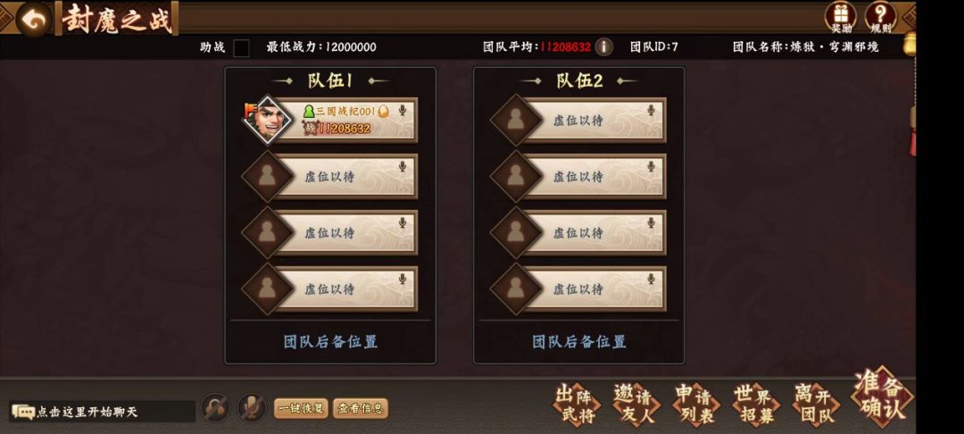
Task: Toggle the speaker mute icon beside chat
Action: [x=215, y=407]
